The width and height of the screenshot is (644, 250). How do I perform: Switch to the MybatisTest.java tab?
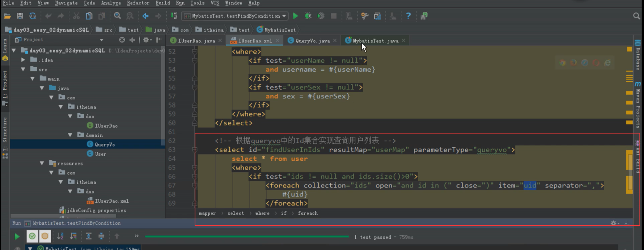tap(375, 41)
